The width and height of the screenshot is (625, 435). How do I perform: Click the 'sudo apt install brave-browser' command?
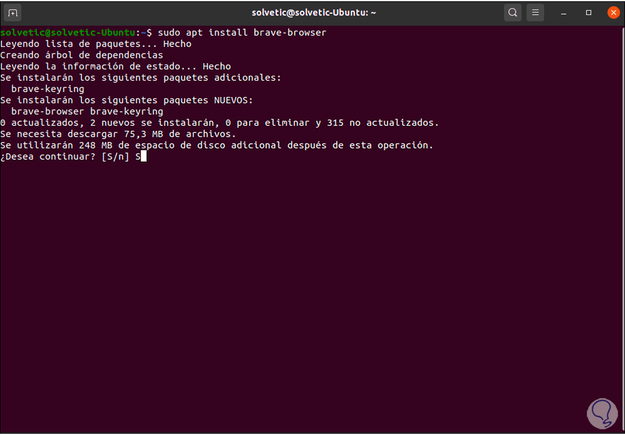pos(242,33)
